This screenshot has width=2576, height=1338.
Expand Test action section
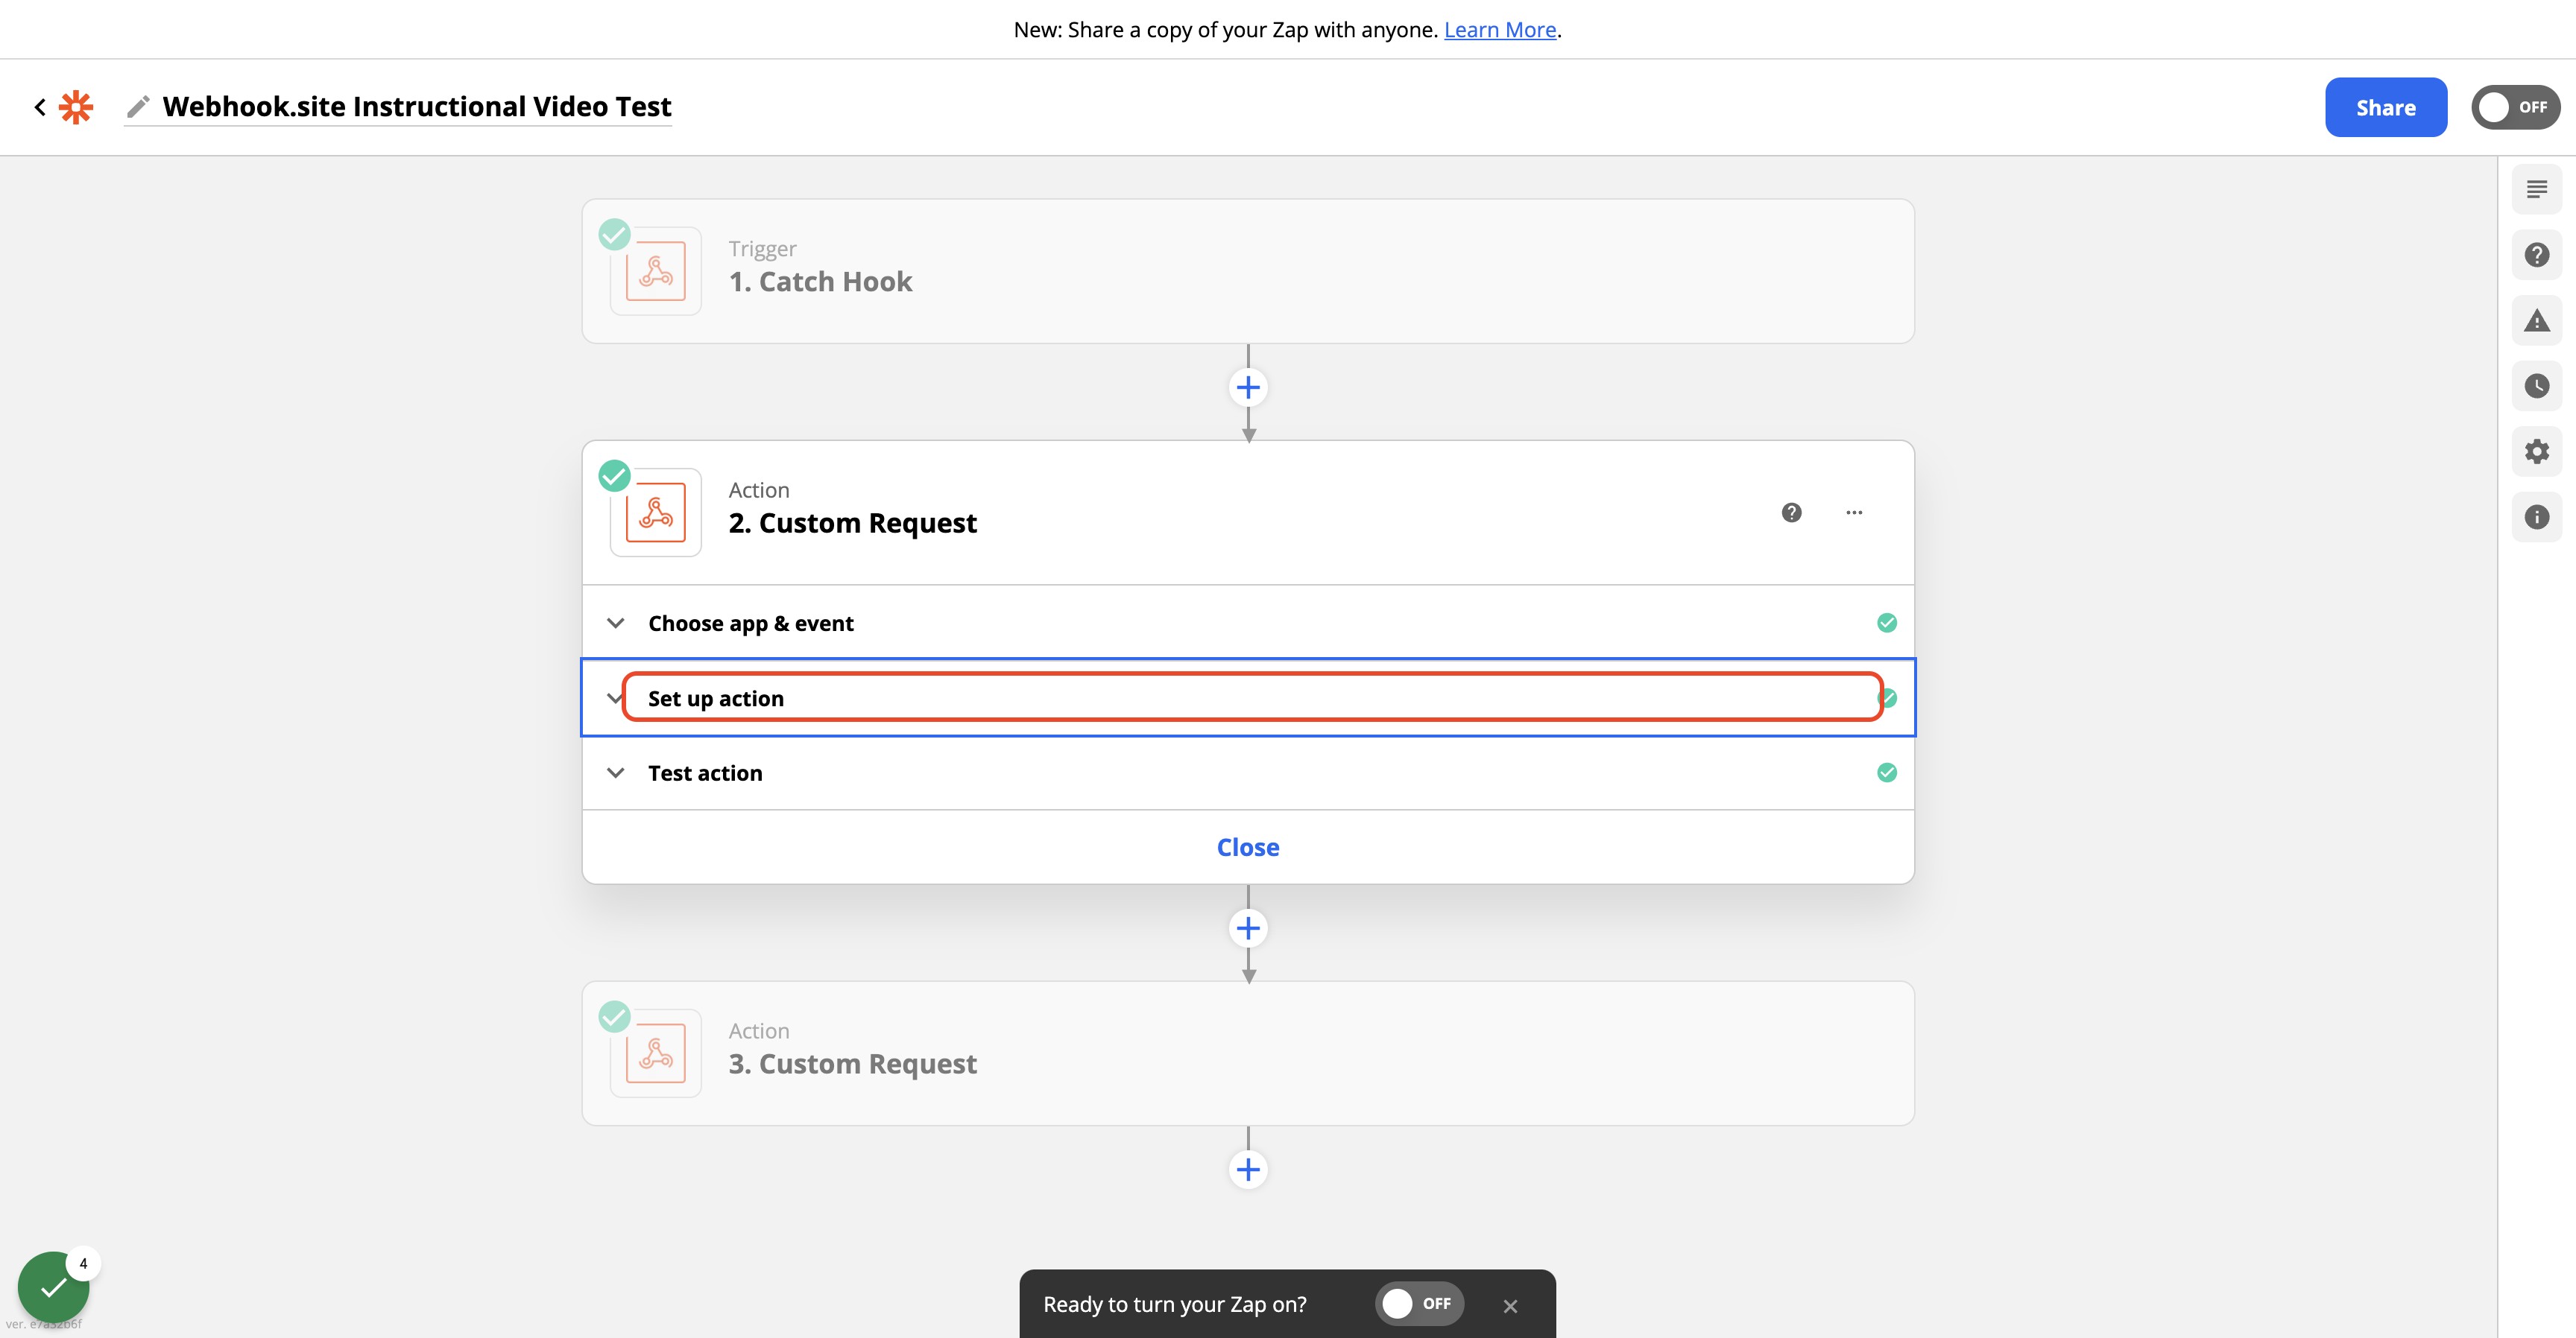(x=1248, y=773)
